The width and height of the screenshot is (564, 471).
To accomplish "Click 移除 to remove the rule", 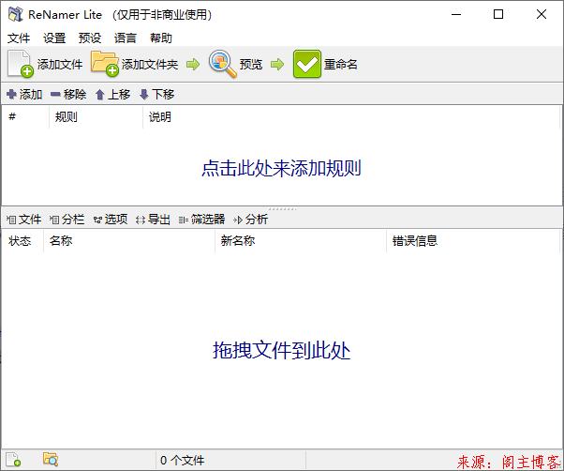I will (68, 95).
